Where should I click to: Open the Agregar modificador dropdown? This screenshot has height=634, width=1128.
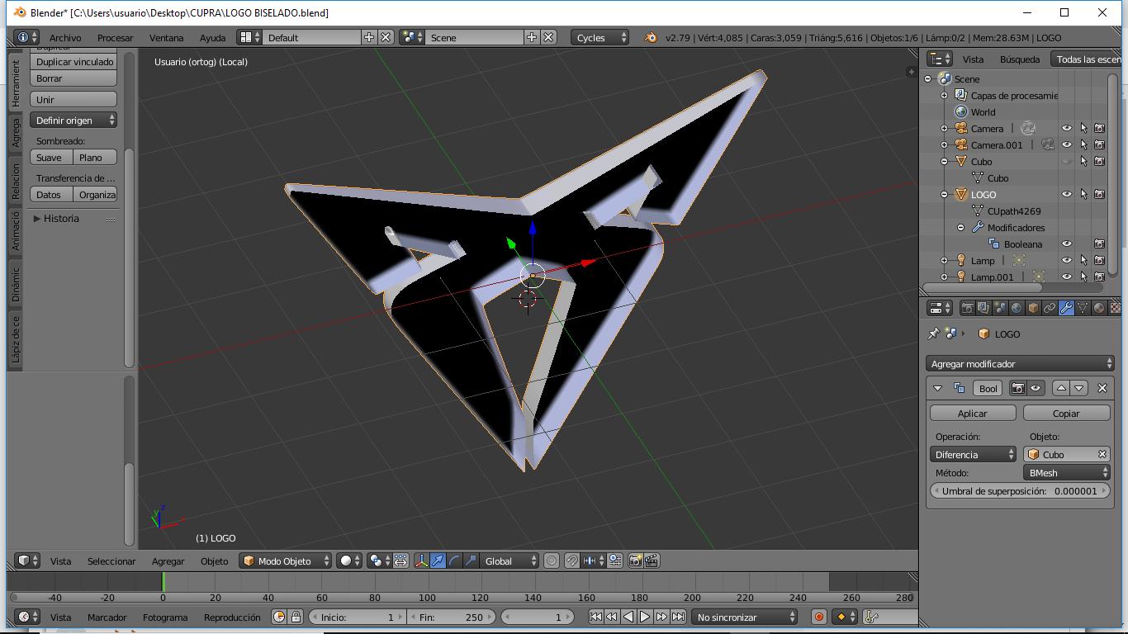[1020, 364]
